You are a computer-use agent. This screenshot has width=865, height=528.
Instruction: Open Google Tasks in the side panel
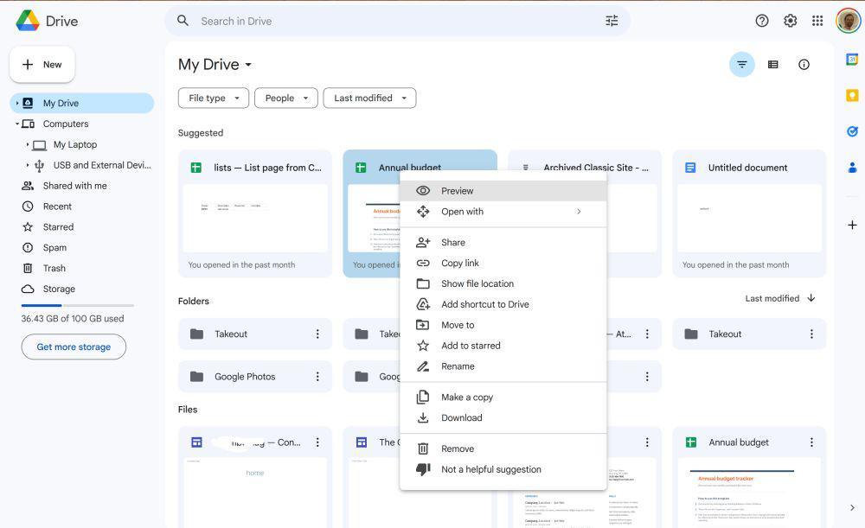click(852, 131)
